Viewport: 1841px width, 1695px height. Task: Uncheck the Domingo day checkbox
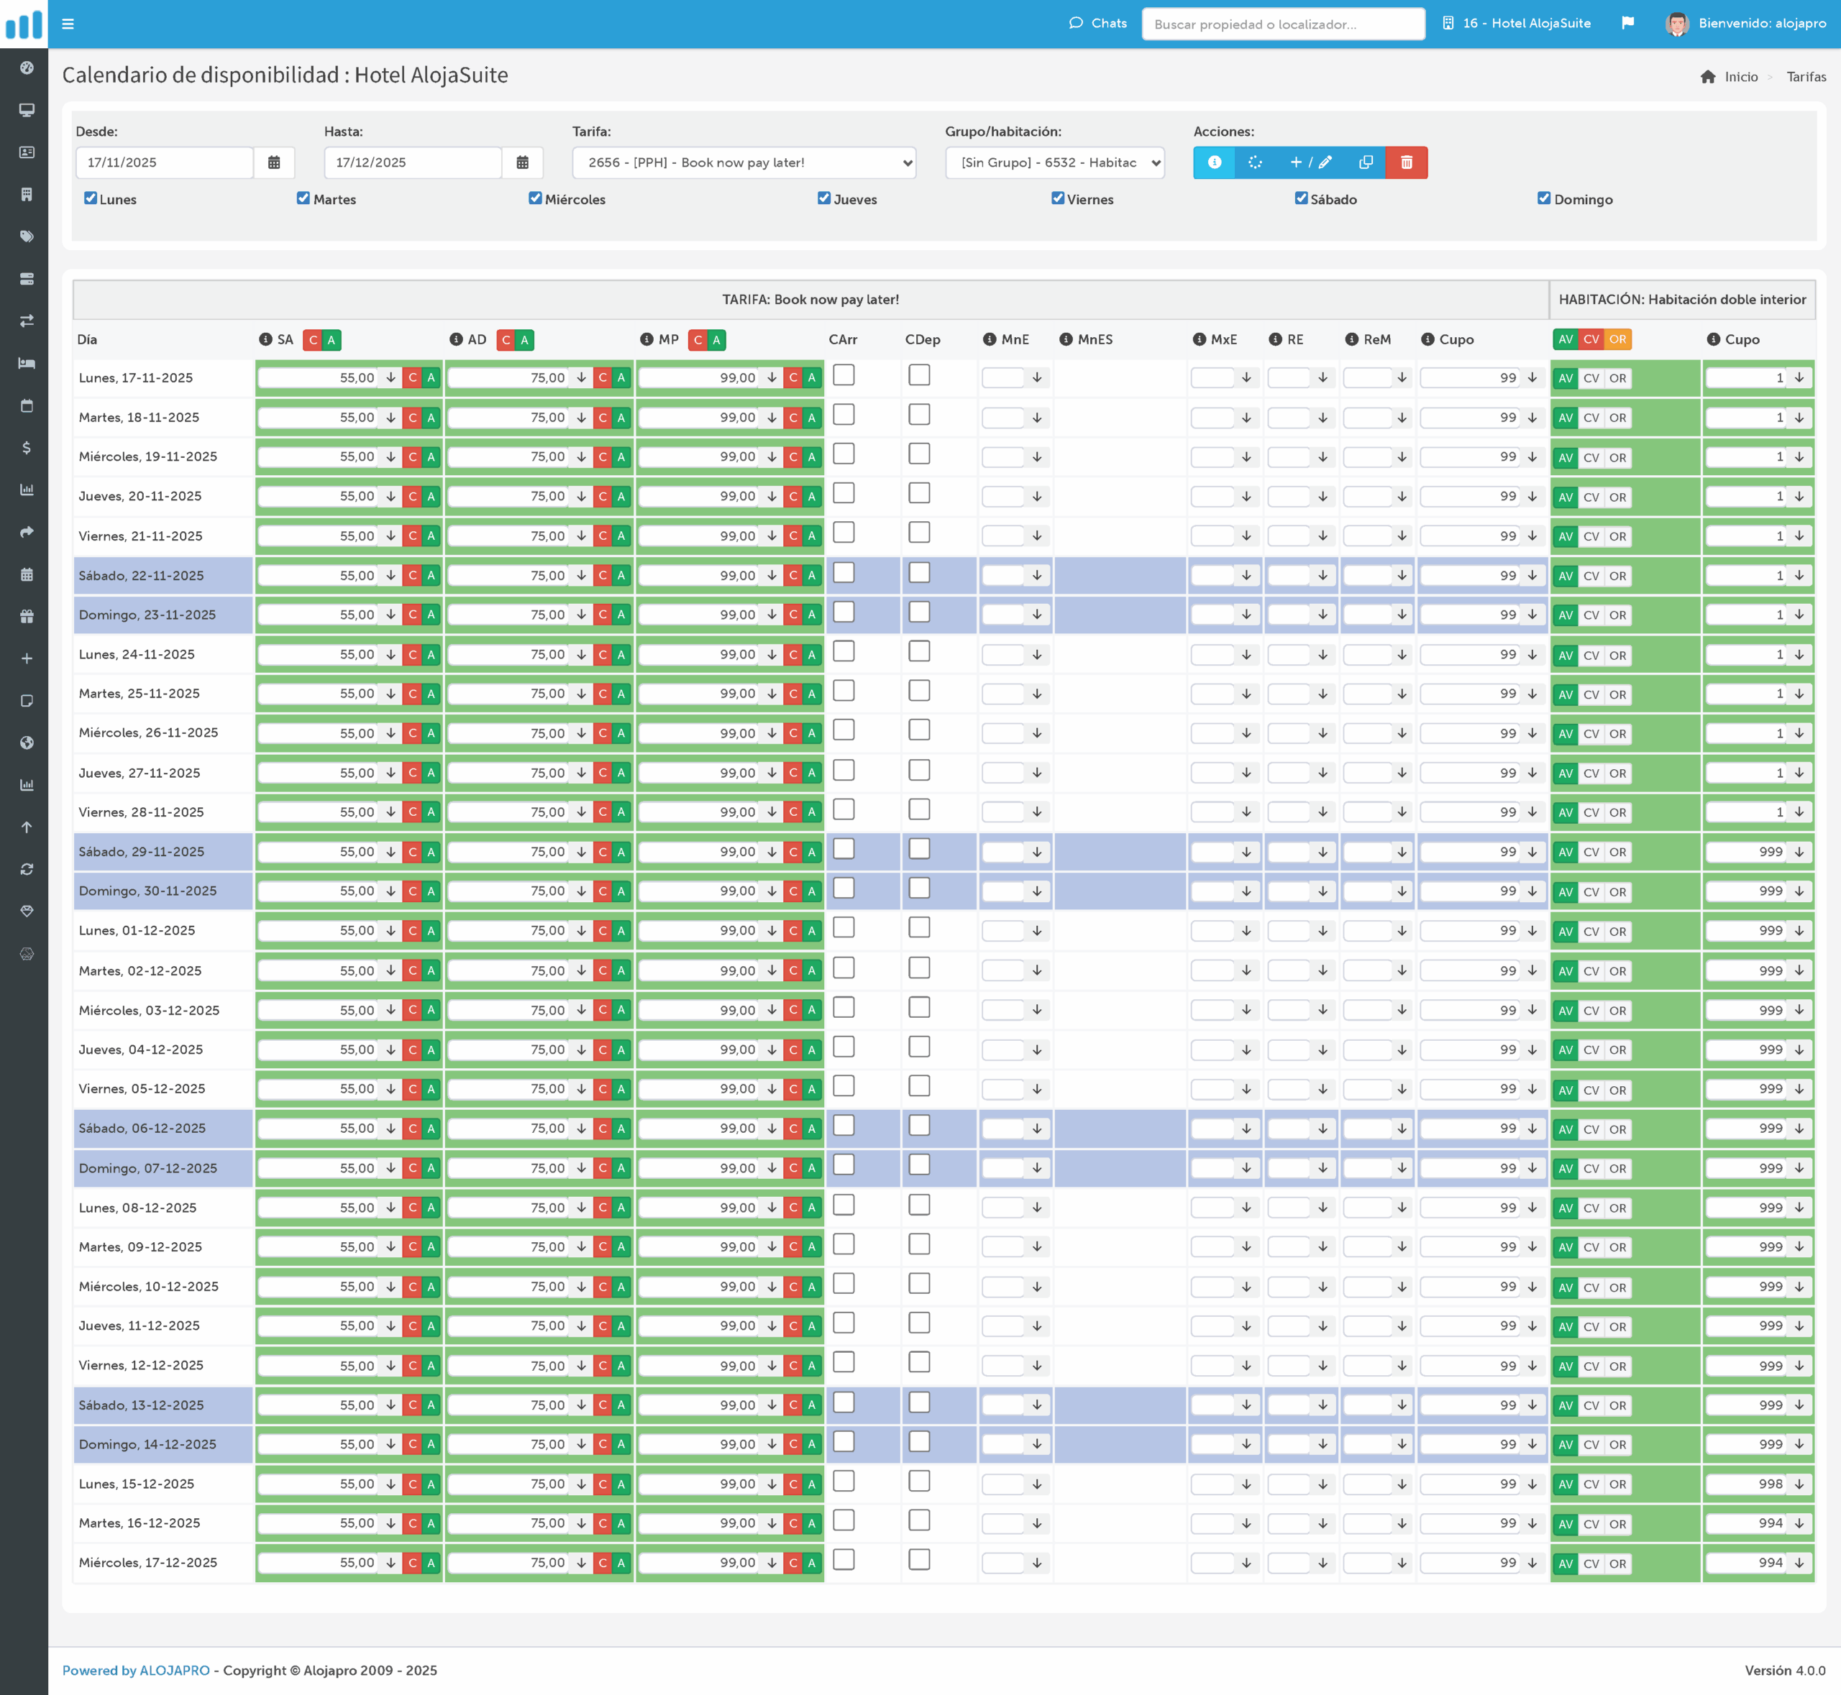1544,198
